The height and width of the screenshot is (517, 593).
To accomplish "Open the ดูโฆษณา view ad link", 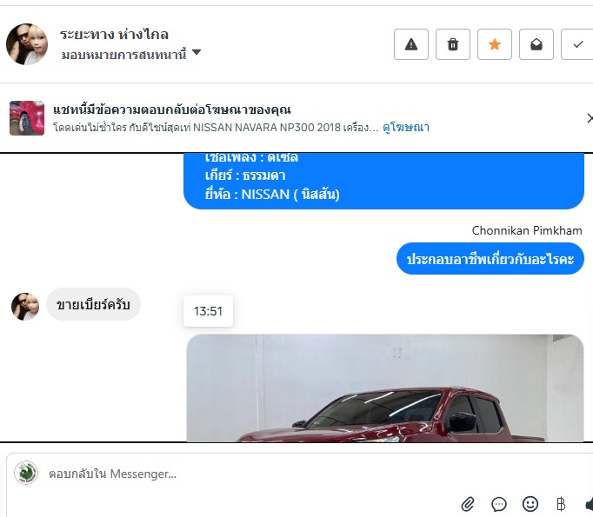I will [406, 128].
